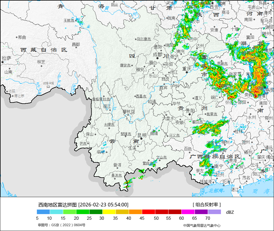The width and height of the screenshot is (274, 231).
Task: Click the 广西壮族自治区 region label
Action: (215, 156)
